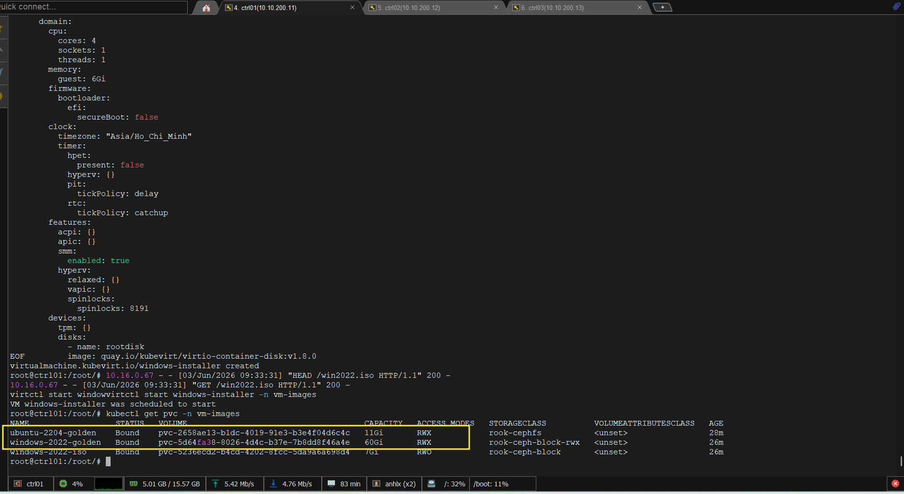The image size is (904, 494).
Task: Click the uptime monitor icon beside 83 min
Action: (x=331, y=483)
